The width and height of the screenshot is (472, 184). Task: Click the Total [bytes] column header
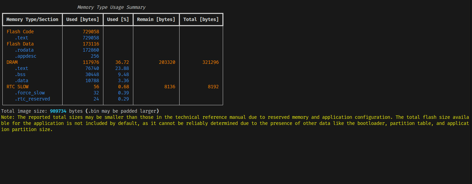(x=201, y=19)
